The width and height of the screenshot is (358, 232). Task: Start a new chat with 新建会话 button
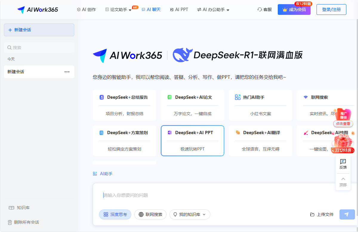click(x=39, y=30)
